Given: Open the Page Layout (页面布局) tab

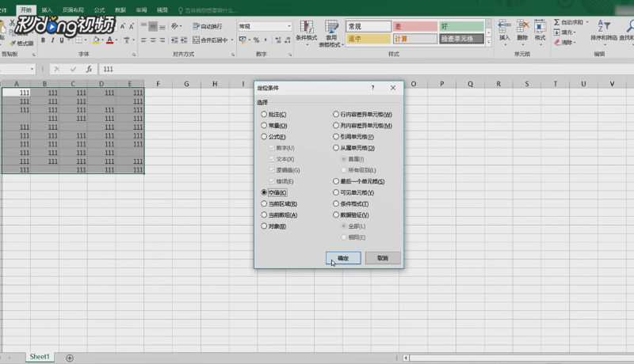Looking at the screenshot, I should 73,10.
